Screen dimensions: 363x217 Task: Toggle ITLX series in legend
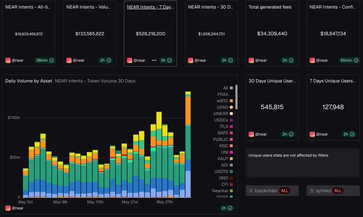coord(226,126)
